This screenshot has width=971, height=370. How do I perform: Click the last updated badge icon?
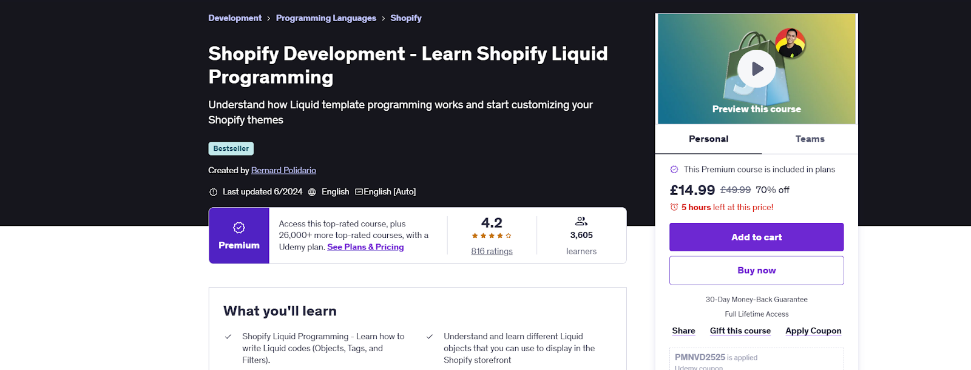pyautogui.click(x=213, y=192)
